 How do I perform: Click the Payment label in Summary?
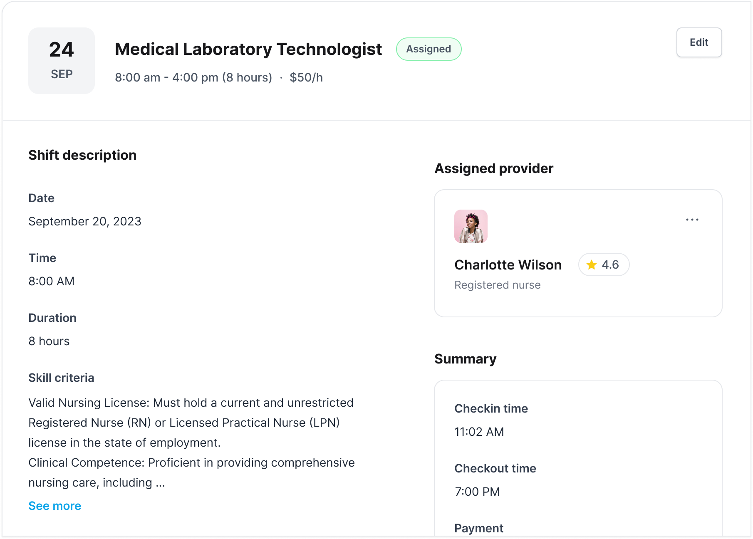(478, 528)
